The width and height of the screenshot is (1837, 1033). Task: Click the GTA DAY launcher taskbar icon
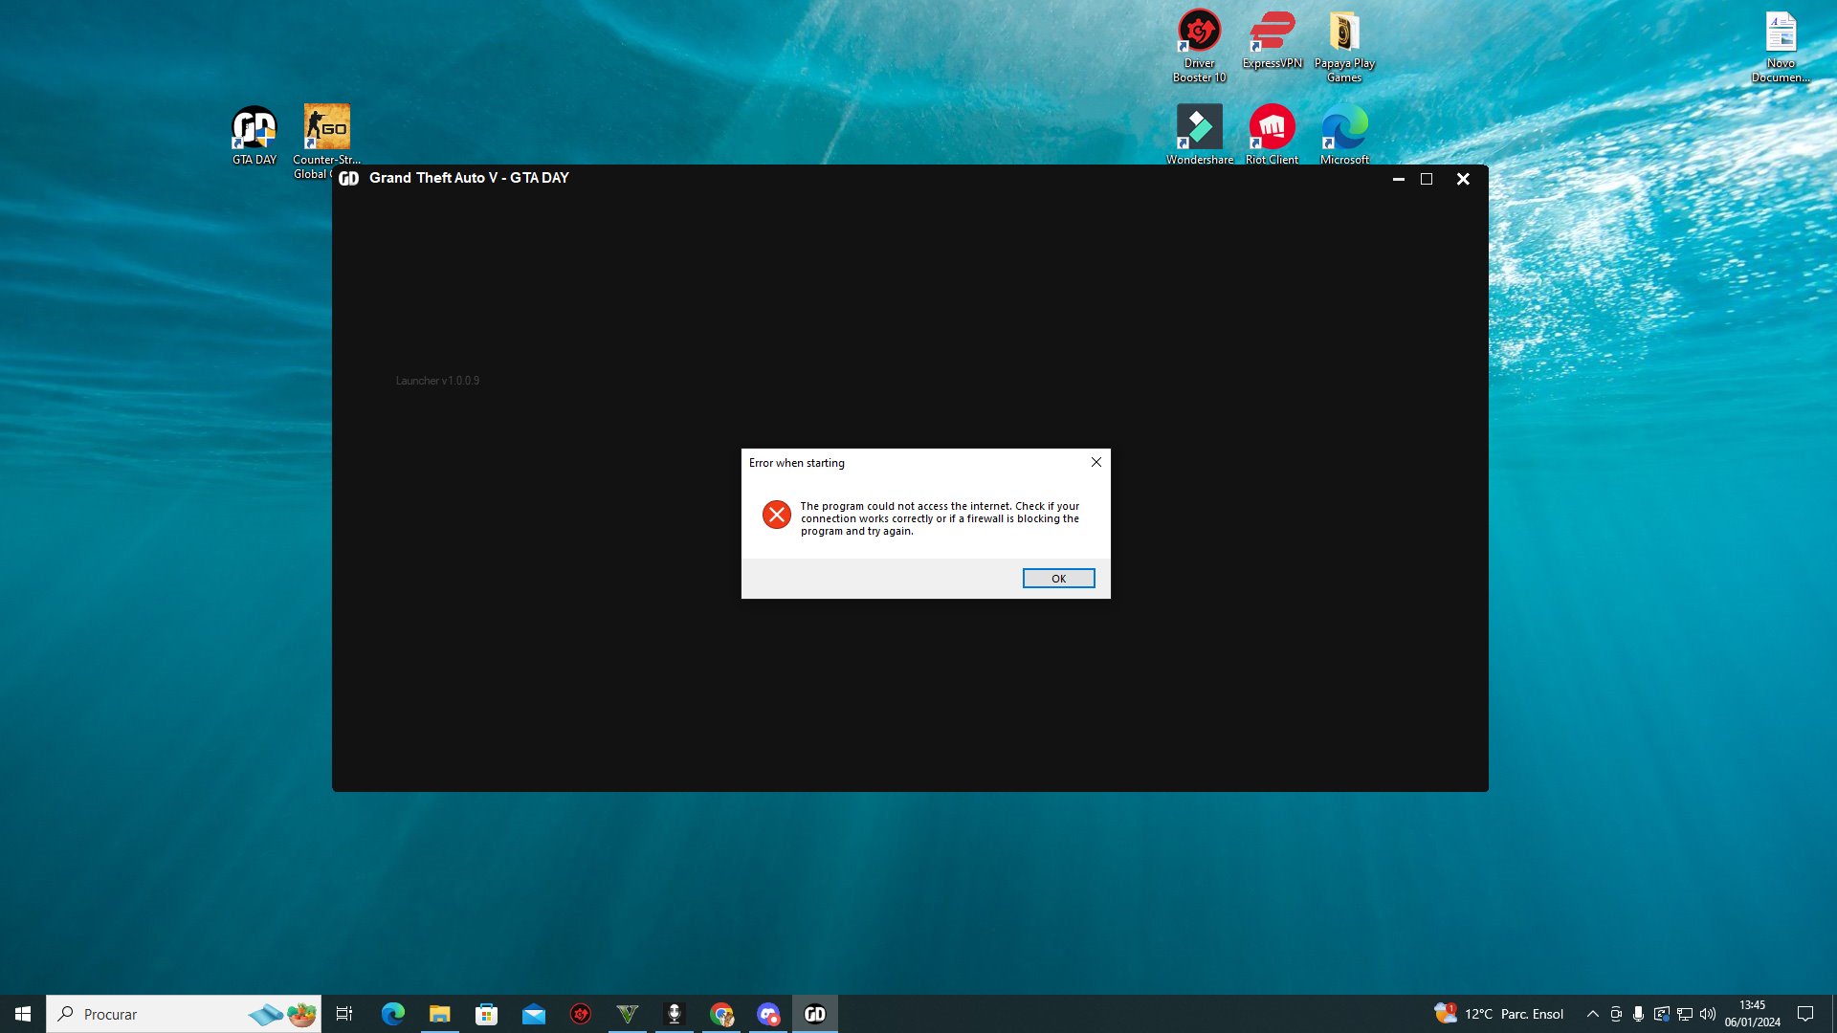coord(815,1014)
